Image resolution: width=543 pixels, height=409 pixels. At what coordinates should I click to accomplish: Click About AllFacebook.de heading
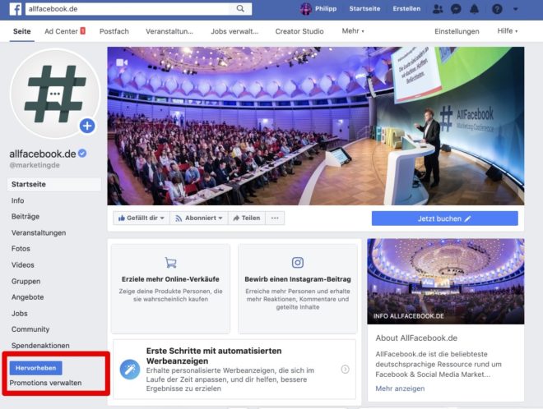(x=416, y=338)
